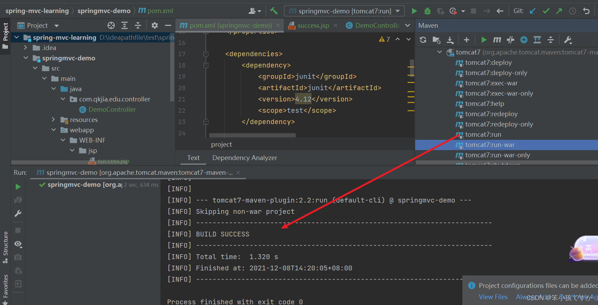The image size is (598, 305).
Task: Show hidden editor tabs chevron
Action: (408, 25)
